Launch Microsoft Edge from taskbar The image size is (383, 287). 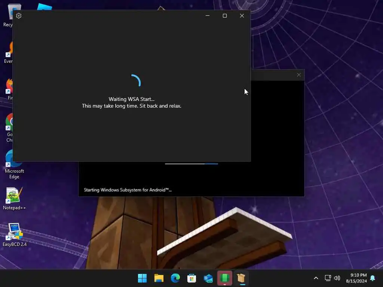[x=175, y=278]
